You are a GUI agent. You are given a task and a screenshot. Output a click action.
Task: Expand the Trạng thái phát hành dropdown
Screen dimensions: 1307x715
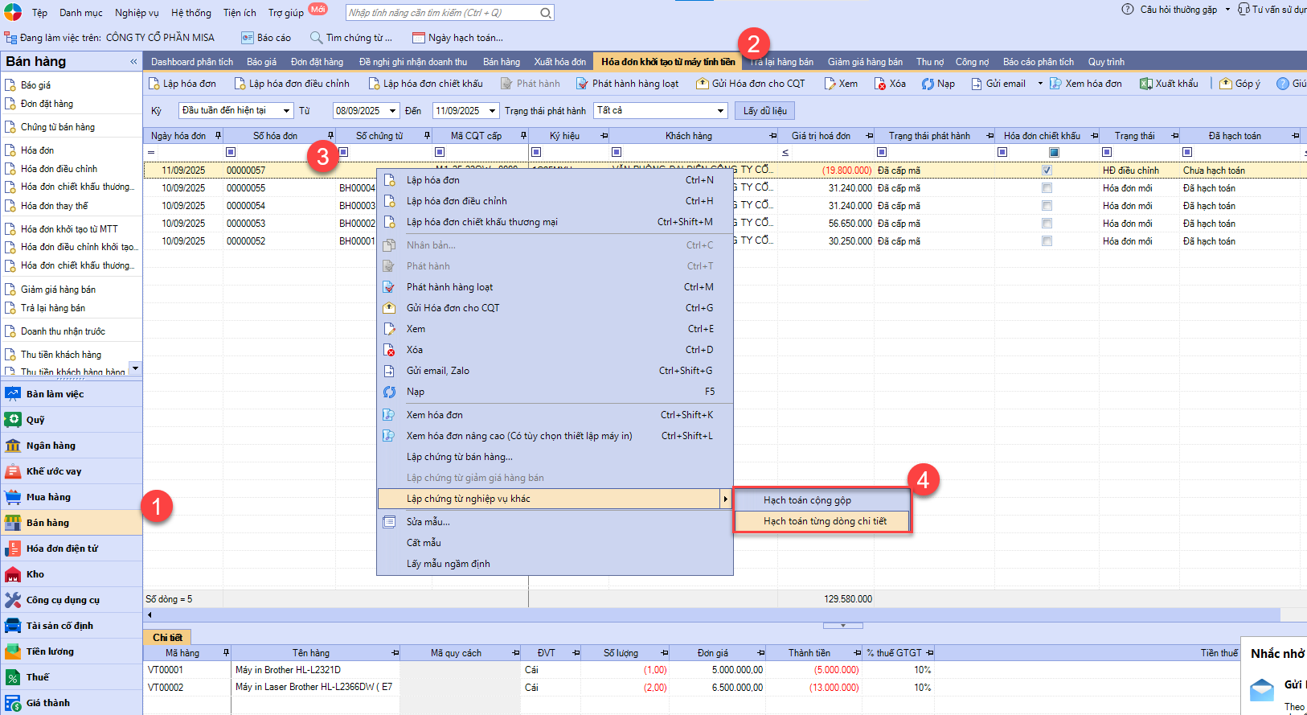720,111
